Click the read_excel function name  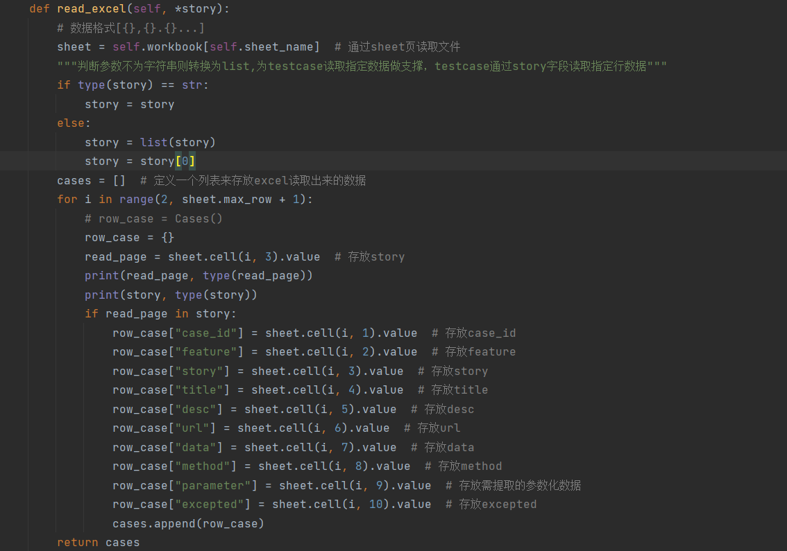92,9
